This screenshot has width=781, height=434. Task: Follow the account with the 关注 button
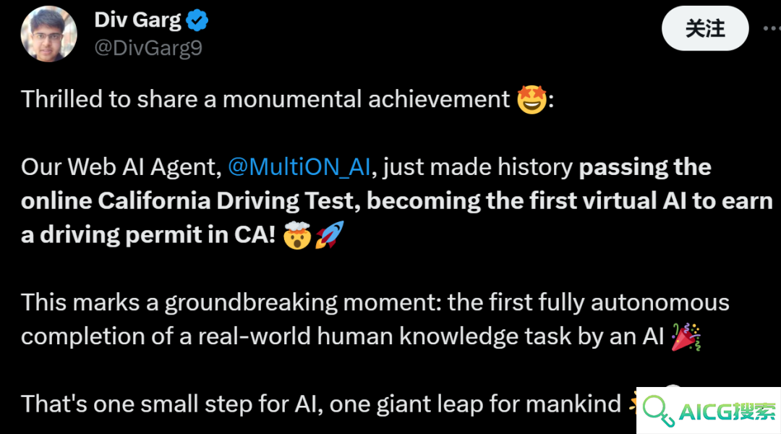click(x=705, y=28)
